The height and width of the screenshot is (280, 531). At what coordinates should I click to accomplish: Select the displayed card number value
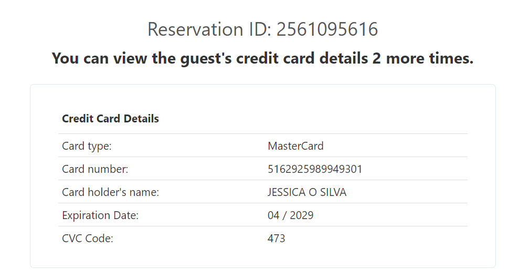tap(315, 169)
